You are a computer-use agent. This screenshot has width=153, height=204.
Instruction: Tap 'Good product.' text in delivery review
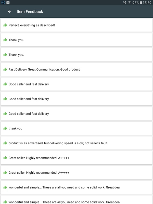(x=70, y=69)
